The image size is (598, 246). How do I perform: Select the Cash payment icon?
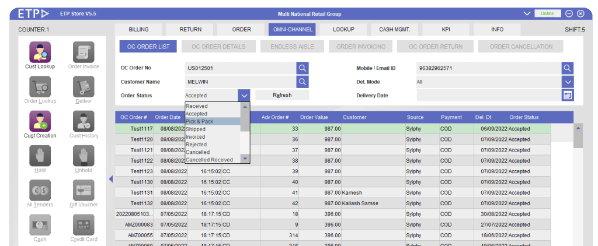40,225
